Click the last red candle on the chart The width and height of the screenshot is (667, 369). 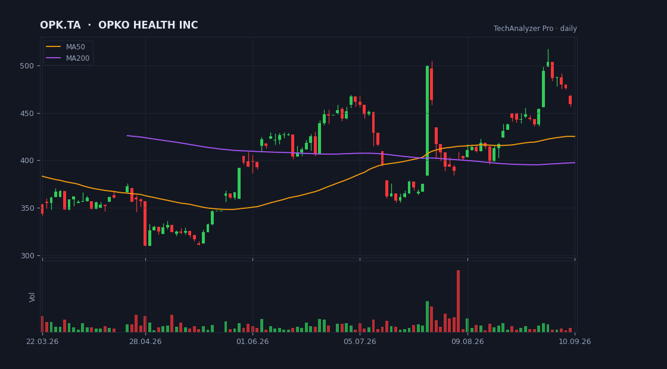point(570,101)
